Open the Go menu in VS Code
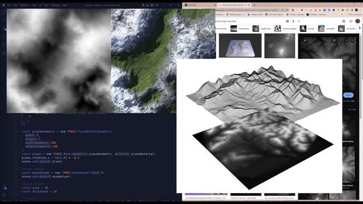This screenshot has height=204, width=363. tap(40, 5)
